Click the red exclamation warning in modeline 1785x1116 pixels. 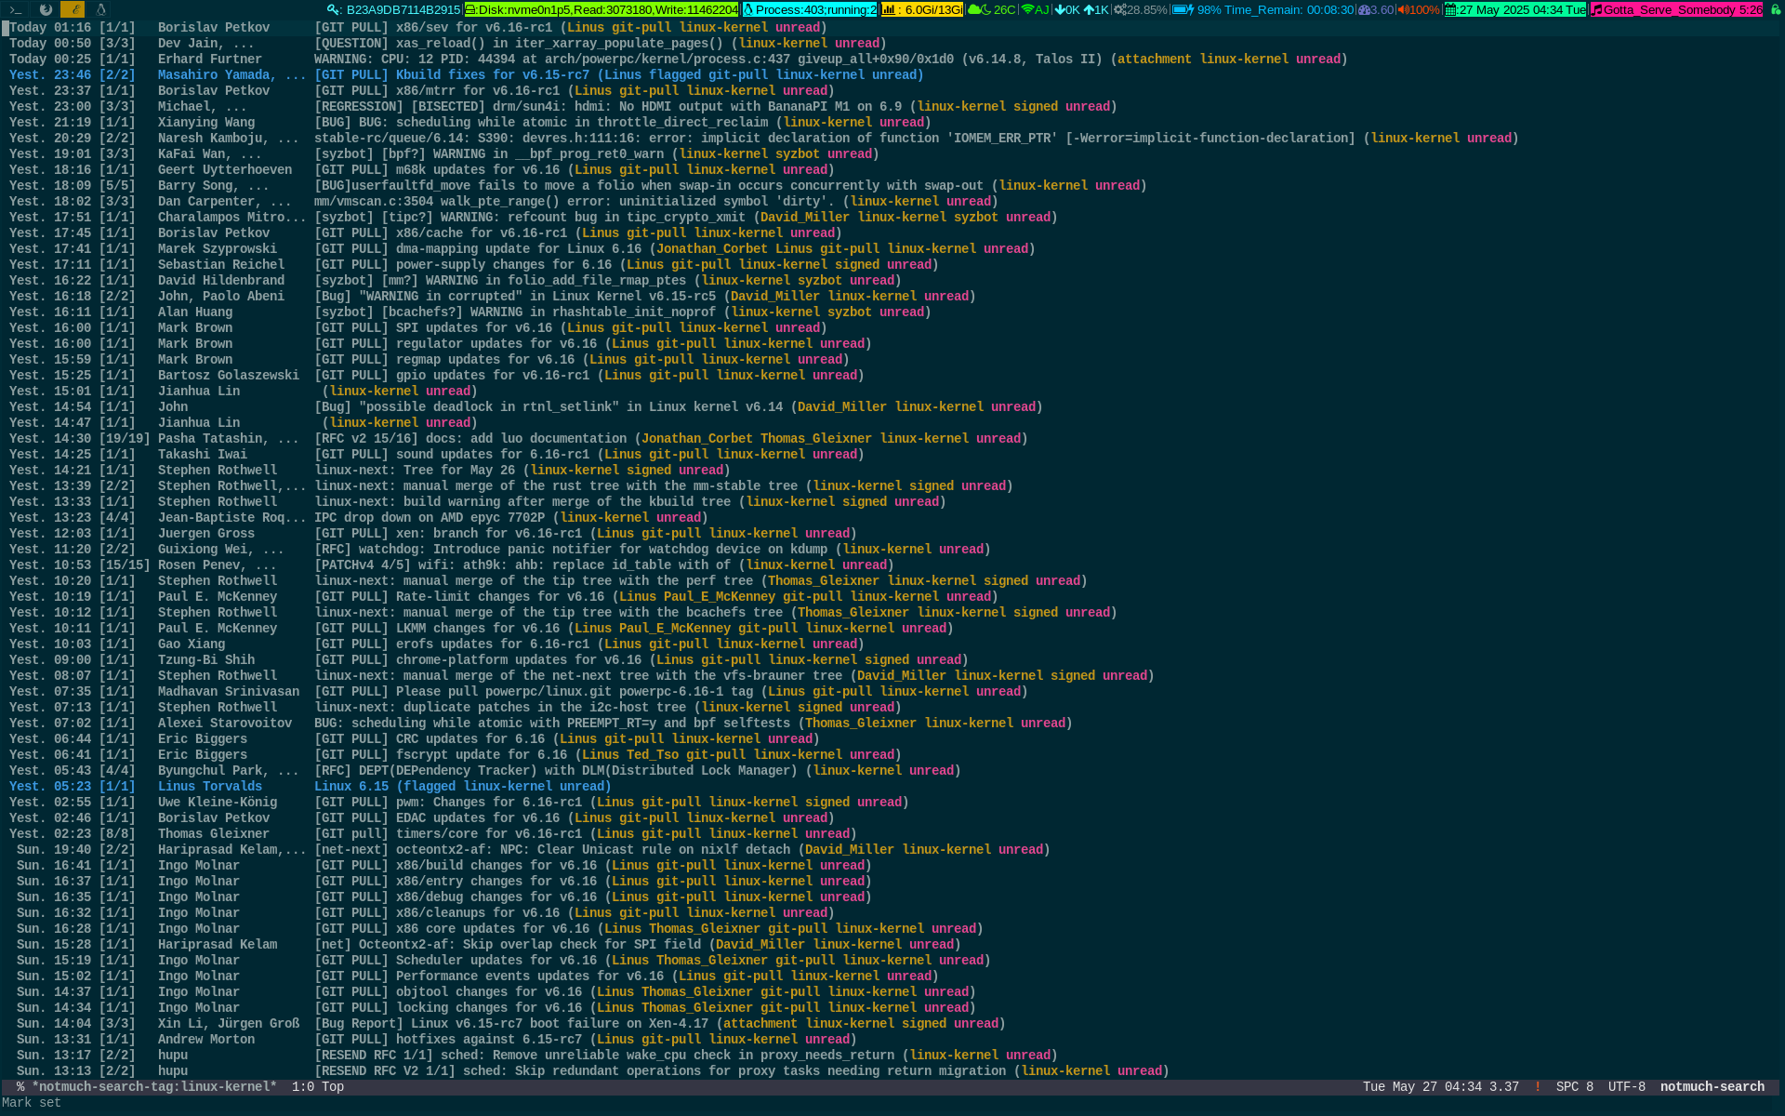coord(1537,1086)
